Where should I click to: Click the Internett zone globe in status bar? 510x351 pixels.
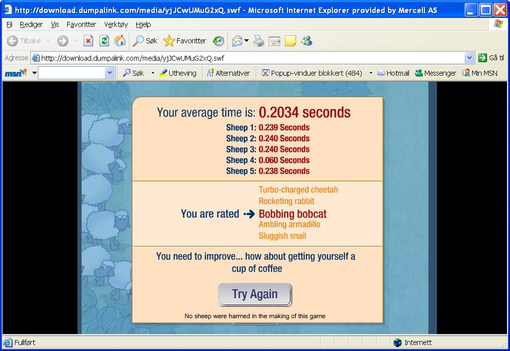pos(397,343)
